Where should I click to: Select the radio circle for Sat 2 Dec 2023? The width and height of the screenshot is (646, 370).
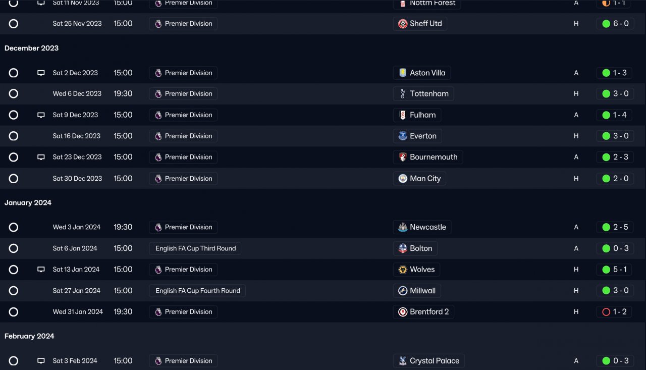point(14,73)
